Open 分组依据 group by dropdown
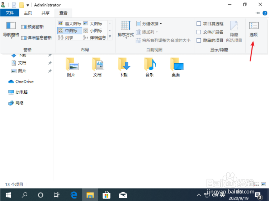This screenshot has height=201, width=269. (149, 24)
